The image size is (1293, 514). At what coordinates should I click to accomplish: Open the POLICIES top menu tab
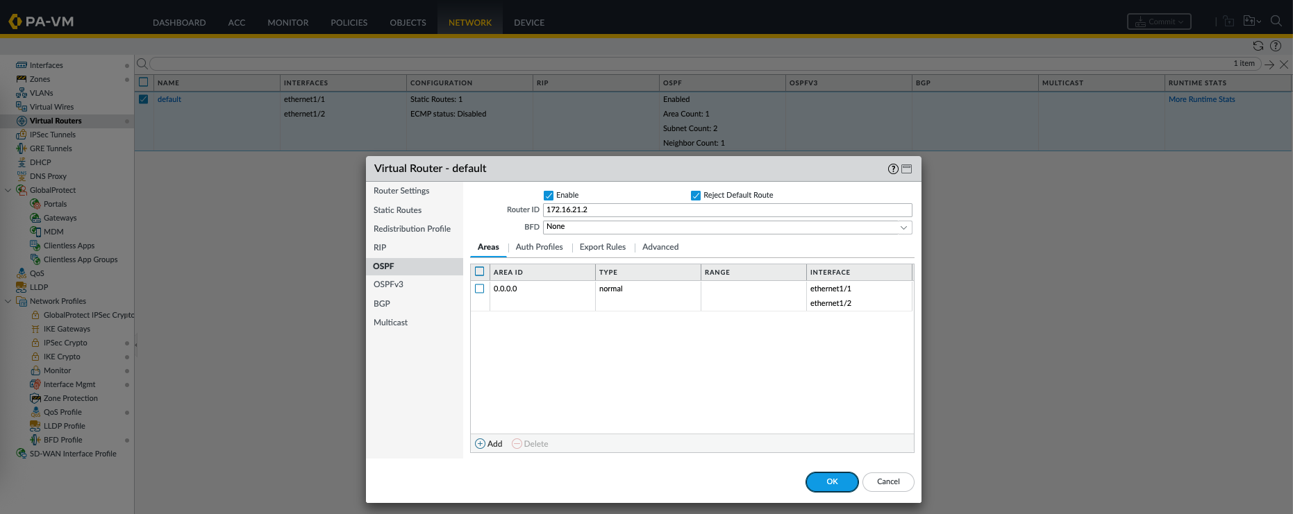[349, 23]
